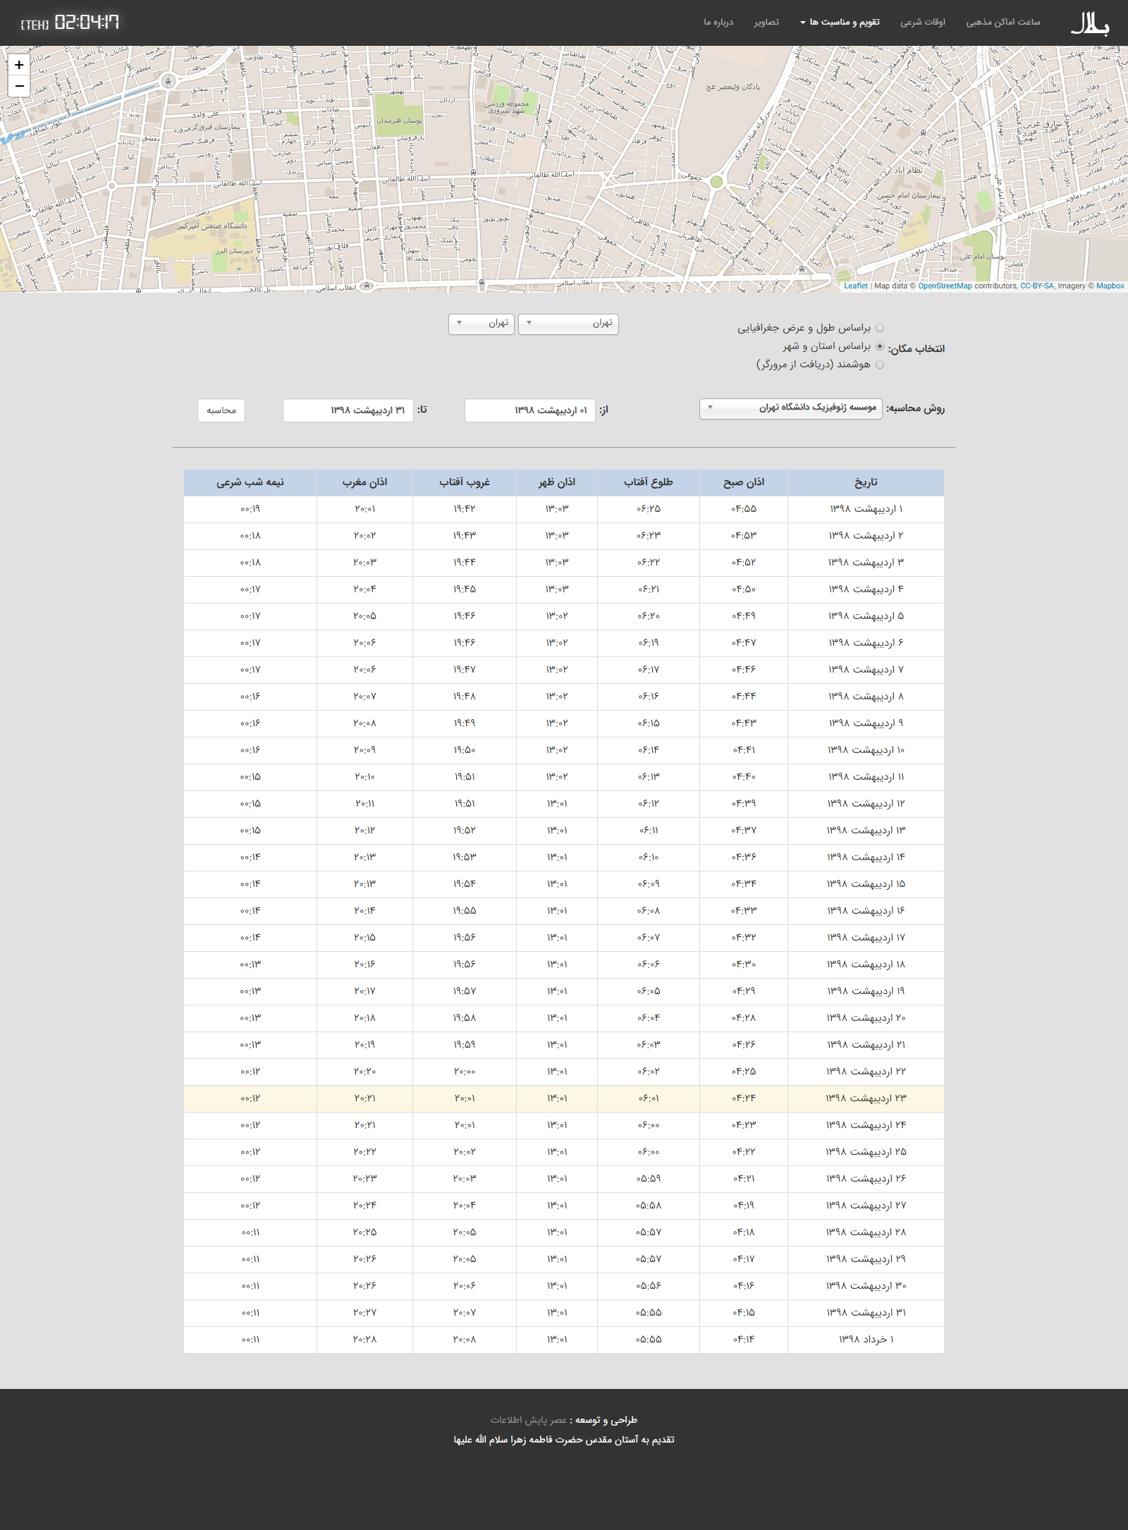Open the OpenStreetMap attribution link
The image size is (1128, 1530).
click(945, 286)
